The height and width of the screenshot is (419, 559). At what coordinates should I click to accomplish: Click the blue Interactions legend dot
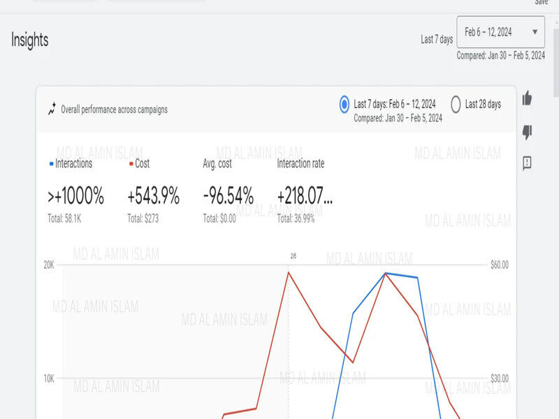pos(51,164)
